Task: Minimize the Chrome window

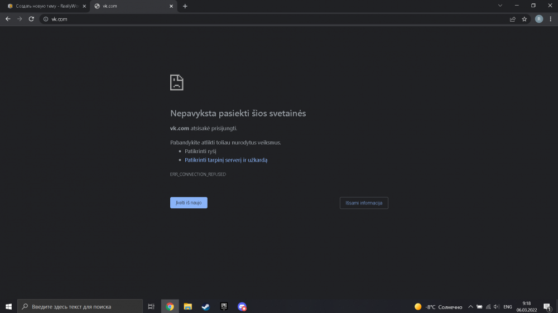Action: (x=517, y=6)
